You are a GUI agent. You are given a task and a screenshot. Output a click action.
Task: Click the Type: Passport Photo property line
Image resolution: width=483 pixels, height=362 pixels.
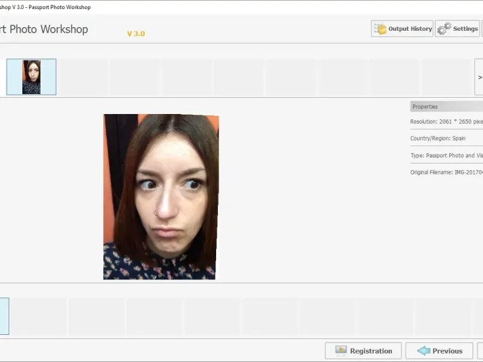click(x=447, y=156)
